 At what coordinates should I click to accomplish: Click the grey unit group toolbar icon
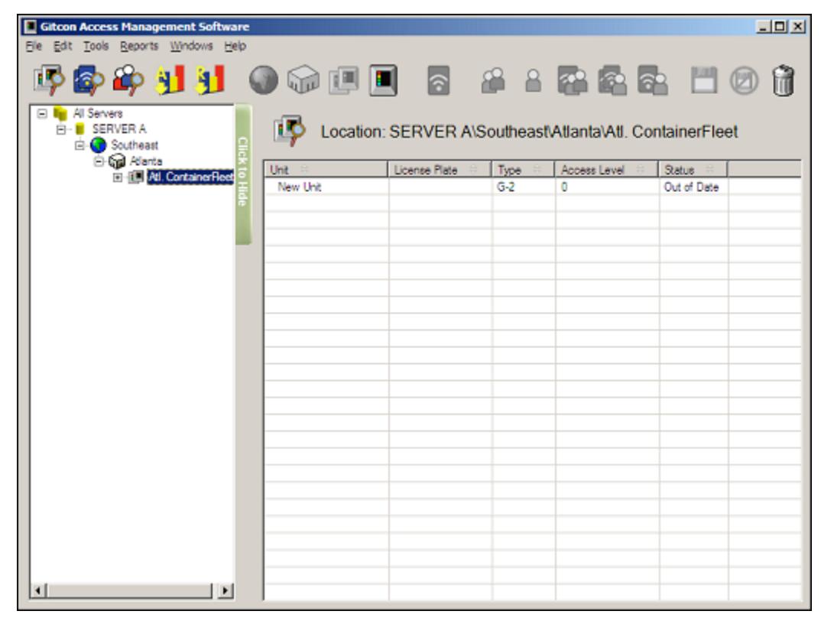[343, 81]
